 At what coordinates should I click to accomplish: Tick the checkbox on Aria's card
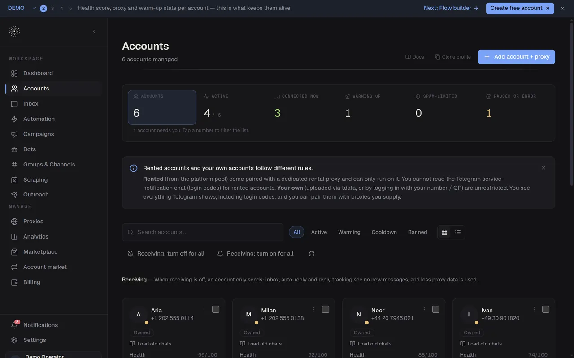point(216,309)
